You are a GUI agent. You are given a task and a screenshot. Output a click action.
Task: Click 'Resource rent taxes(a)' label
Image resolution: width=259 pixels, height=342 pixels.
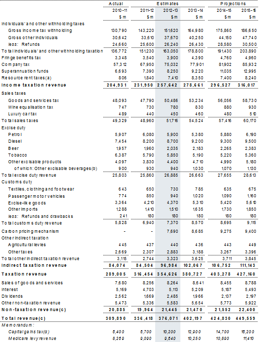tap(26, 78)
